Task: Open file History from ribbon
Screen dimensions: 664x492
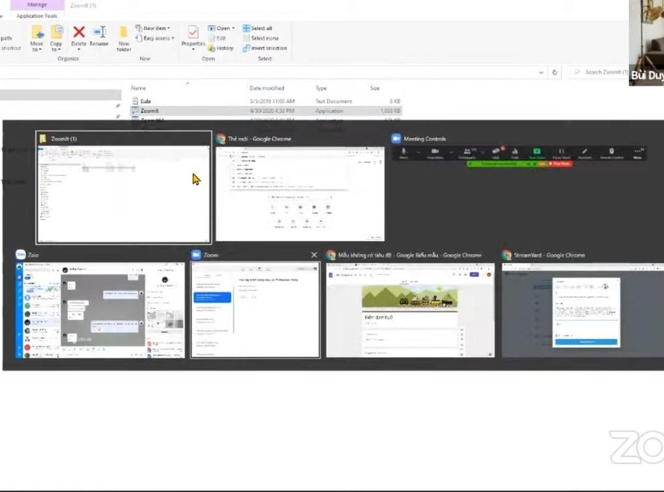Action: pyautogui.click(x=220, y=48)
